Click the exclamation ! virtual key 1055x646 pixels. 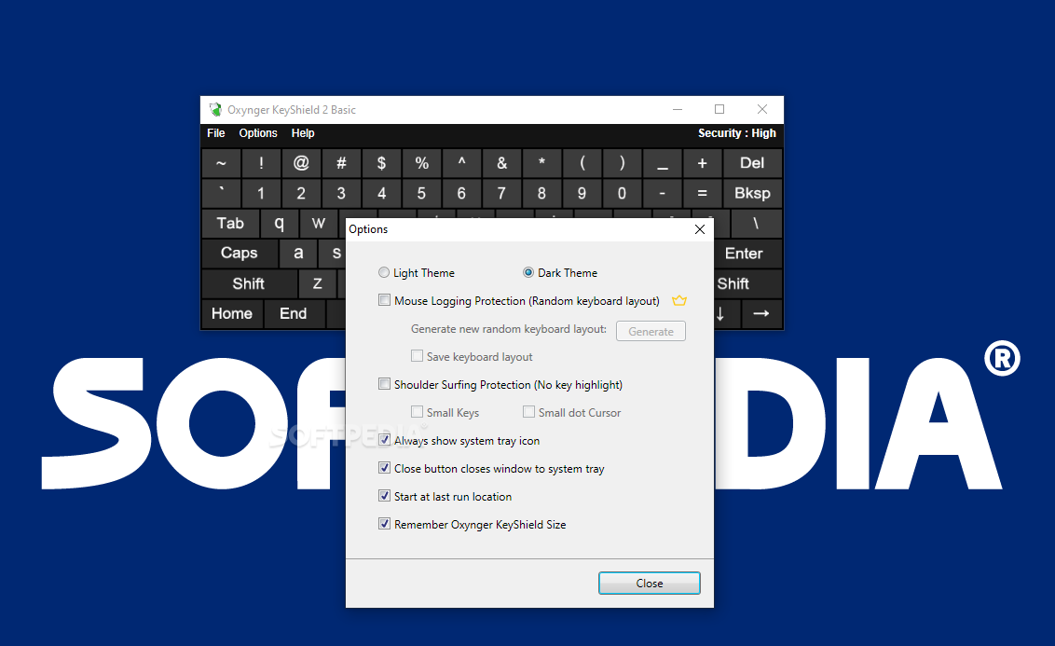coord(261,163)
